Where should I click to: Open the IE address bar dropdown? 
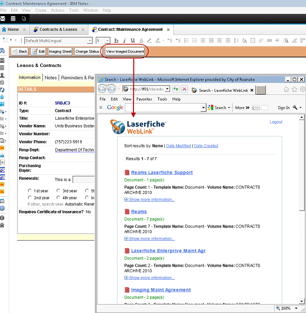pyautogui.click(x=168, y=89)
